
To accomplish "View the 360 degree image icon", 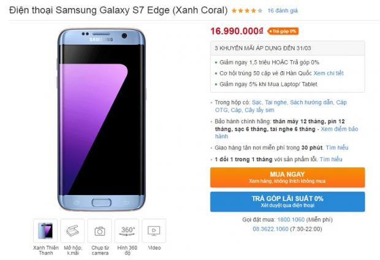I will 126,231.
